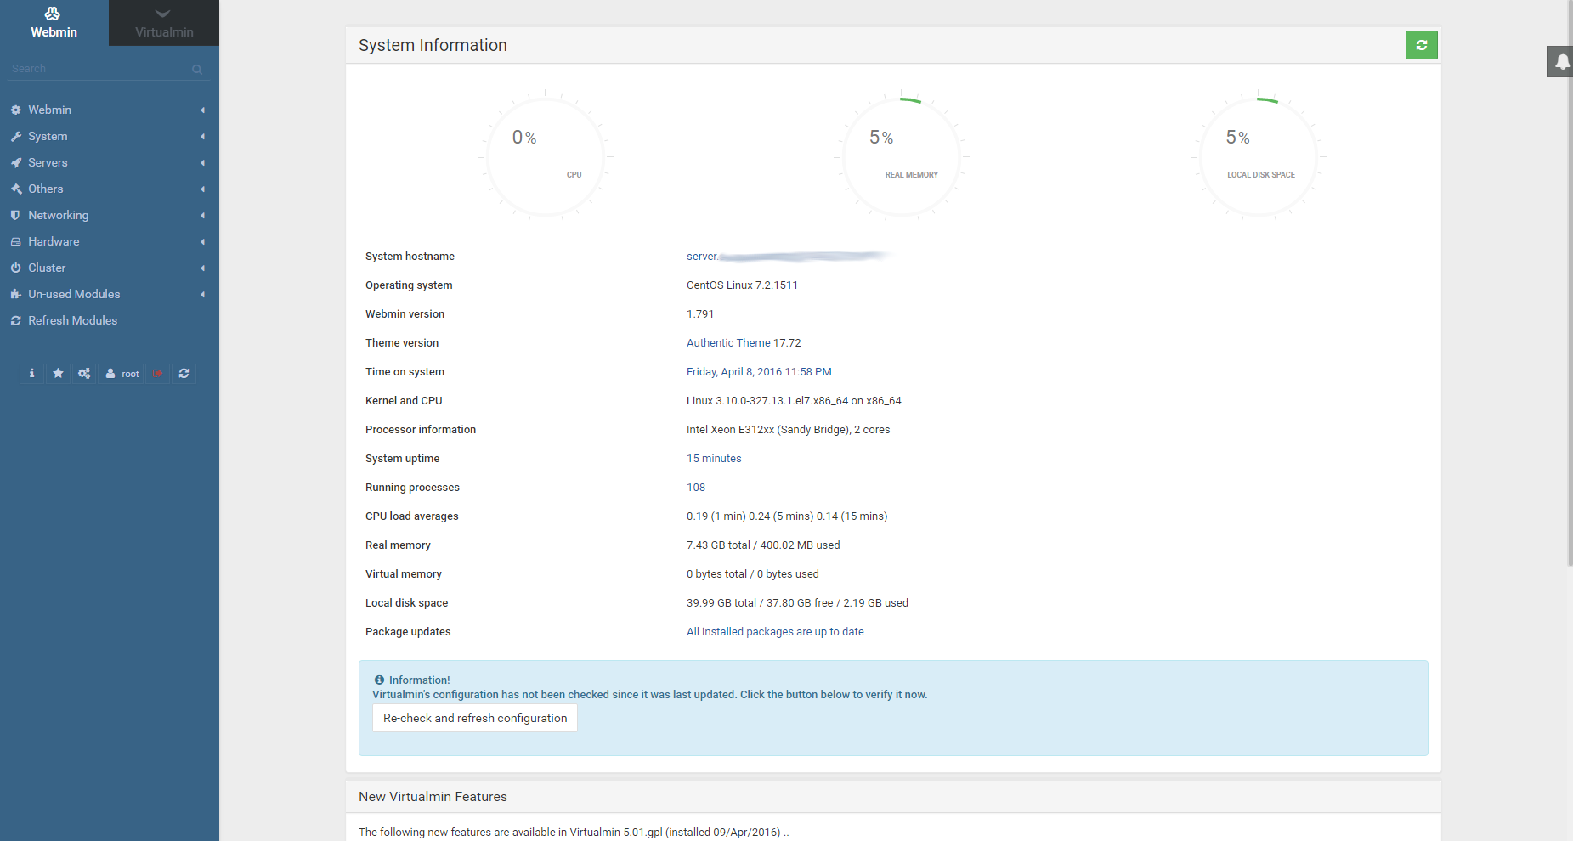Click the system information 'i' icon in sidebar
Image resolution: width=1573 pixels, height=841 pixels.
[x=32, y=374]
